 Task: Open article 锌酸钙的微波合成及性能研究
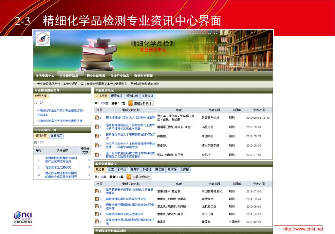pos(124,214)
